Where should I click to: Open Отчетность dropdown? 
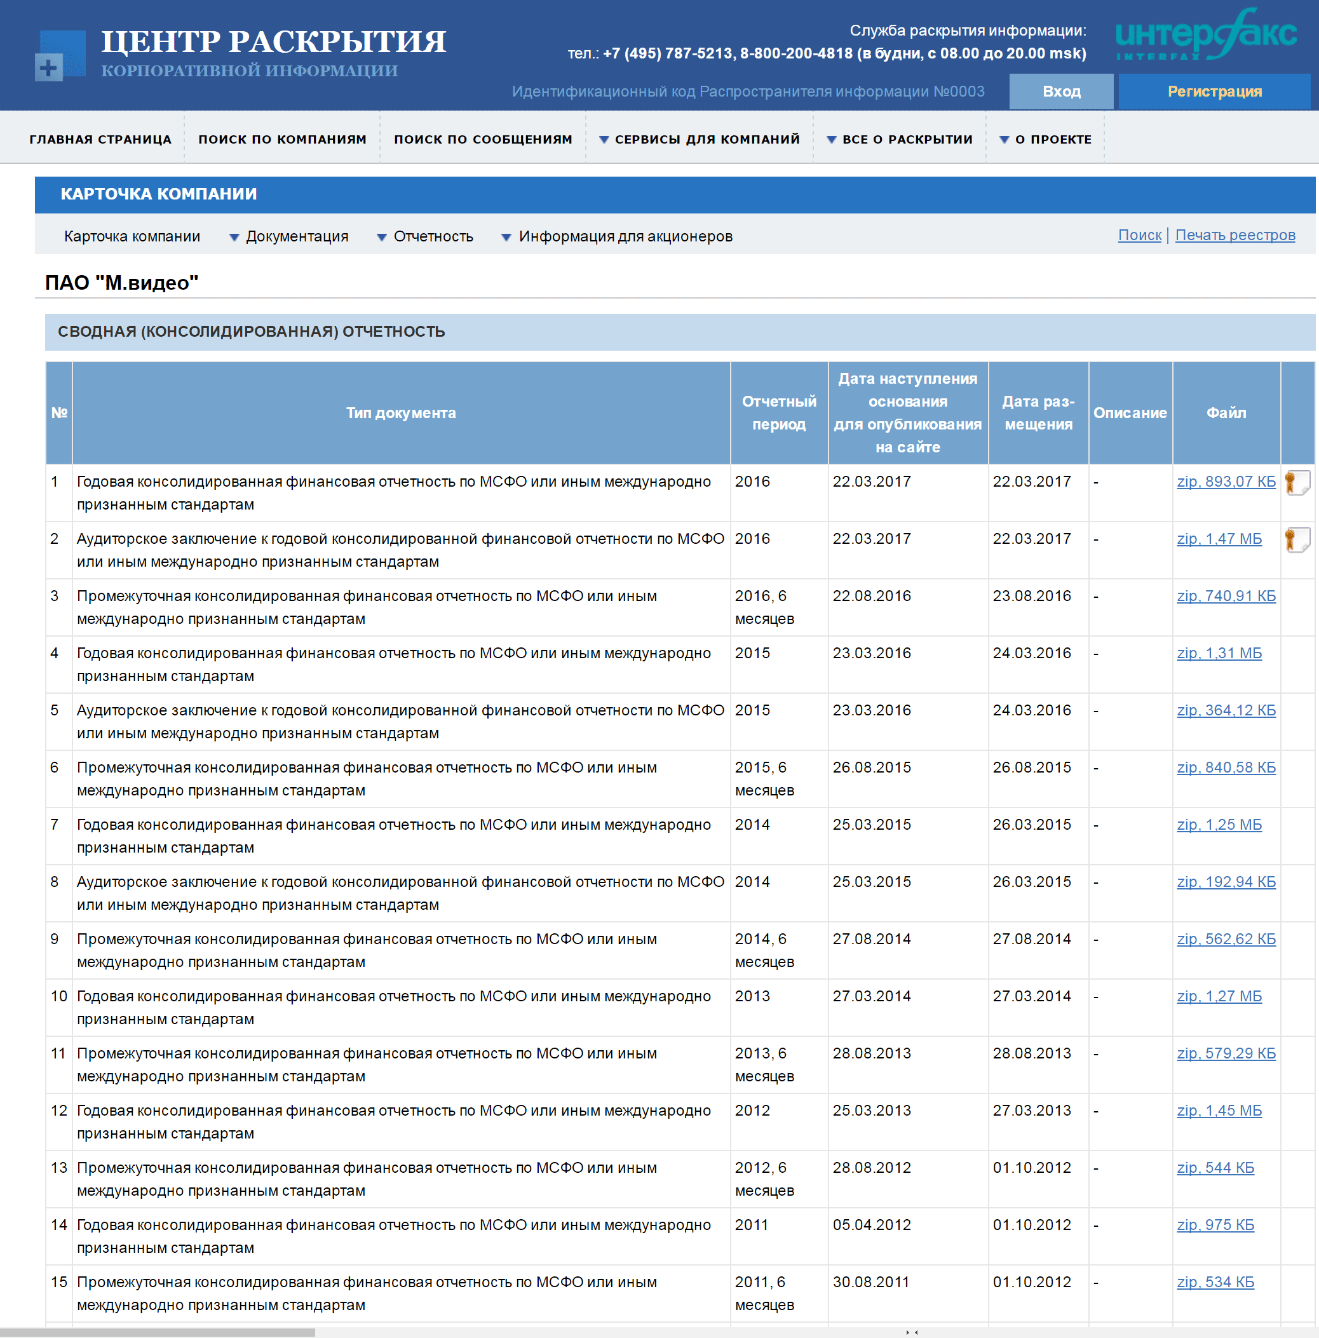(424, 237)
